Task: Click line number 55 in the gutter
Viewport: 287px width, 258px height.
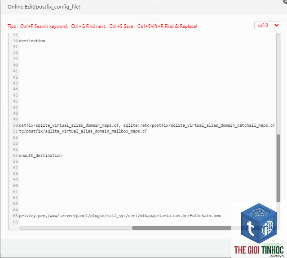Action: (15, 156)
